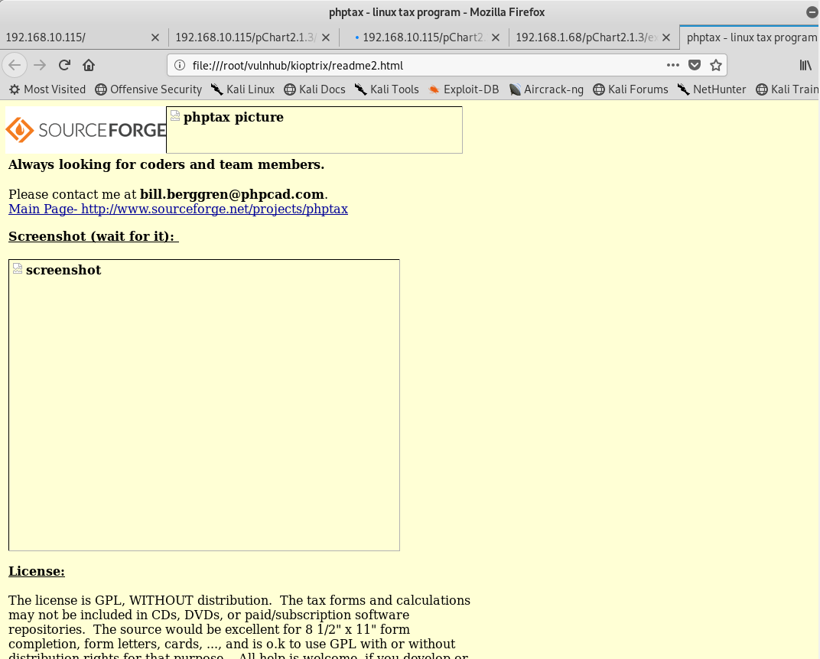Close the tab with blue dot indicator
820x659 pixels.
point(496,37)
